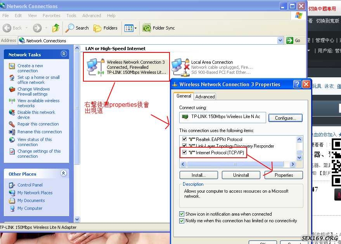Expand the Address bar dropdown arrow
This screenshot has width=341, height=244.
click(280, 40)
